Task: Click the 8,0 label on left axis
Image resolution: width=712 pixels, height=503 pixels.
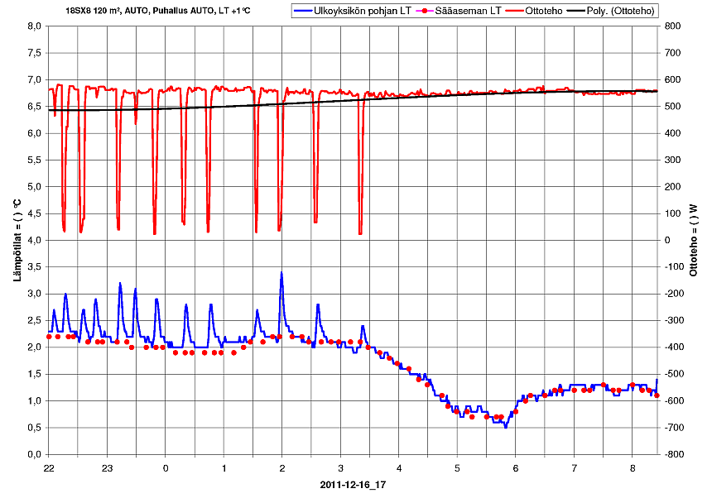Action: coord(34,26)
